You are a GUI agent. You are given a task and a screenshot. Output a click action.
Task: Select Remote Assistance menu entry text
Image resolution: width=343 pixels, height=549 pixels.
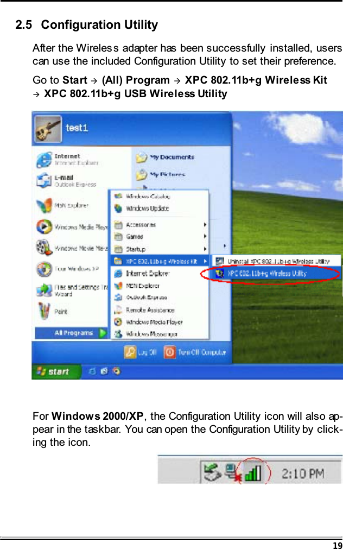point(150,310)
